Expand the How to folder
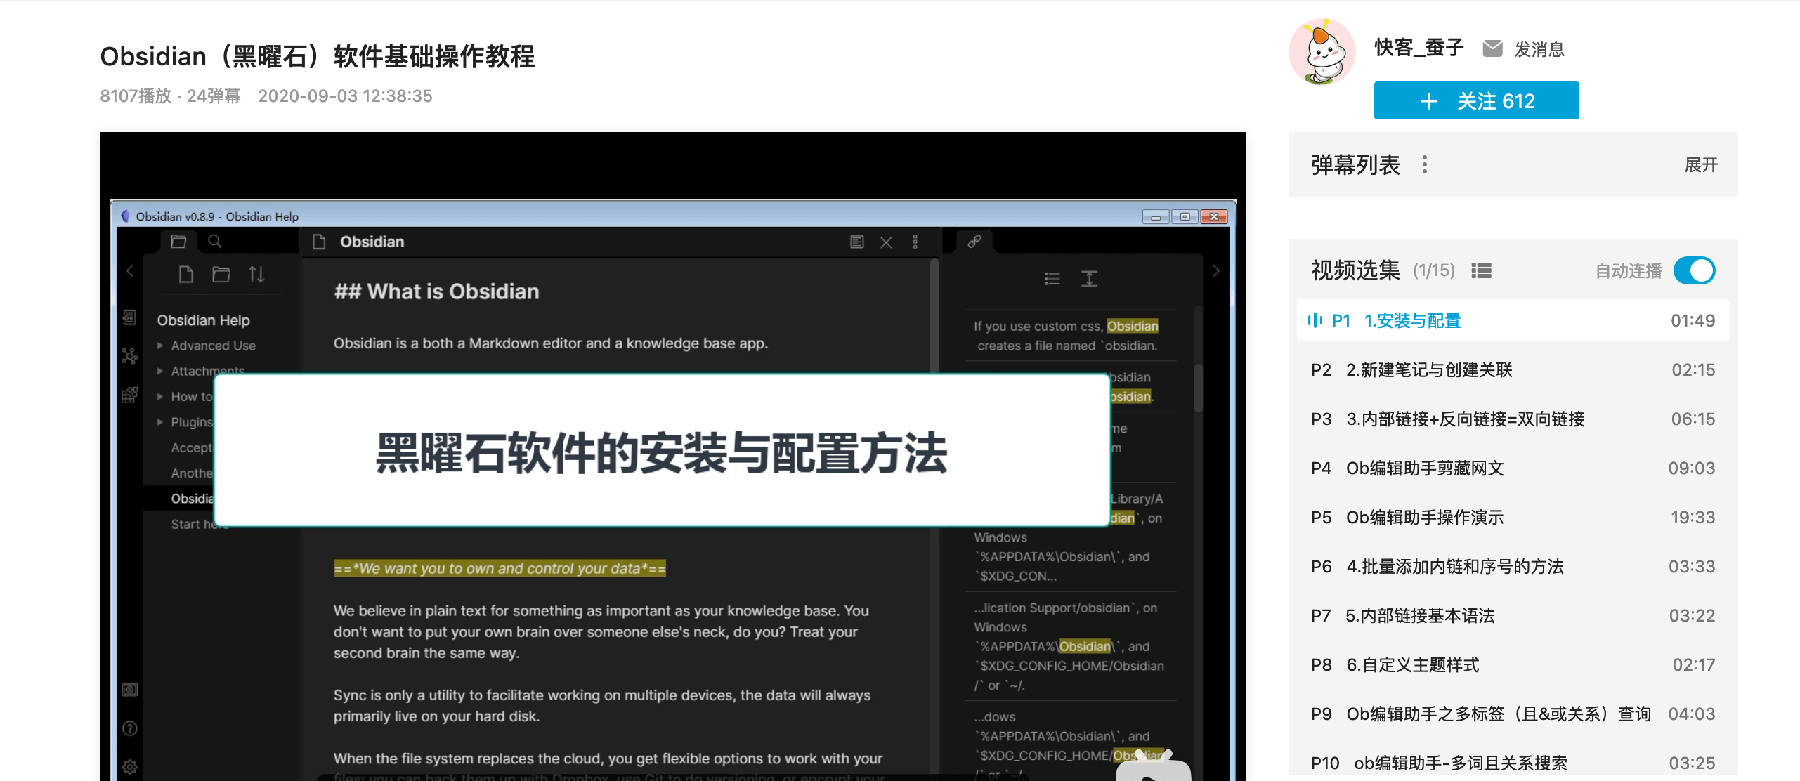The height and width of the screenshot is (781, 1800). click(184, 397)
